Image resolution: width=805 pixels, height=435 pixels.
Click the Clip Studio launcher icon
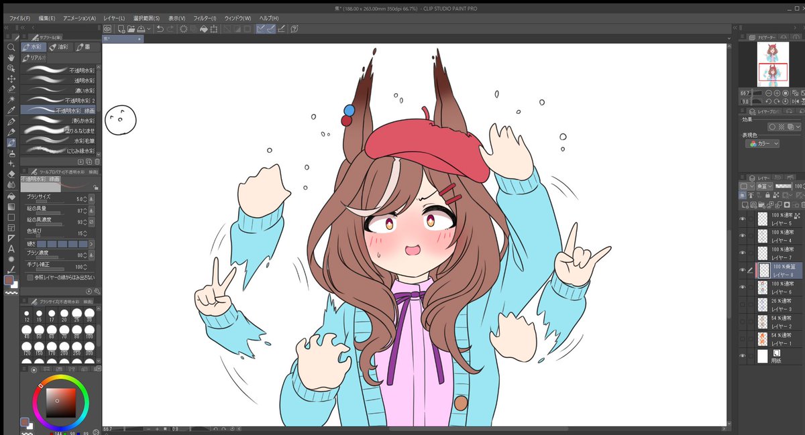tap(107, 29)
